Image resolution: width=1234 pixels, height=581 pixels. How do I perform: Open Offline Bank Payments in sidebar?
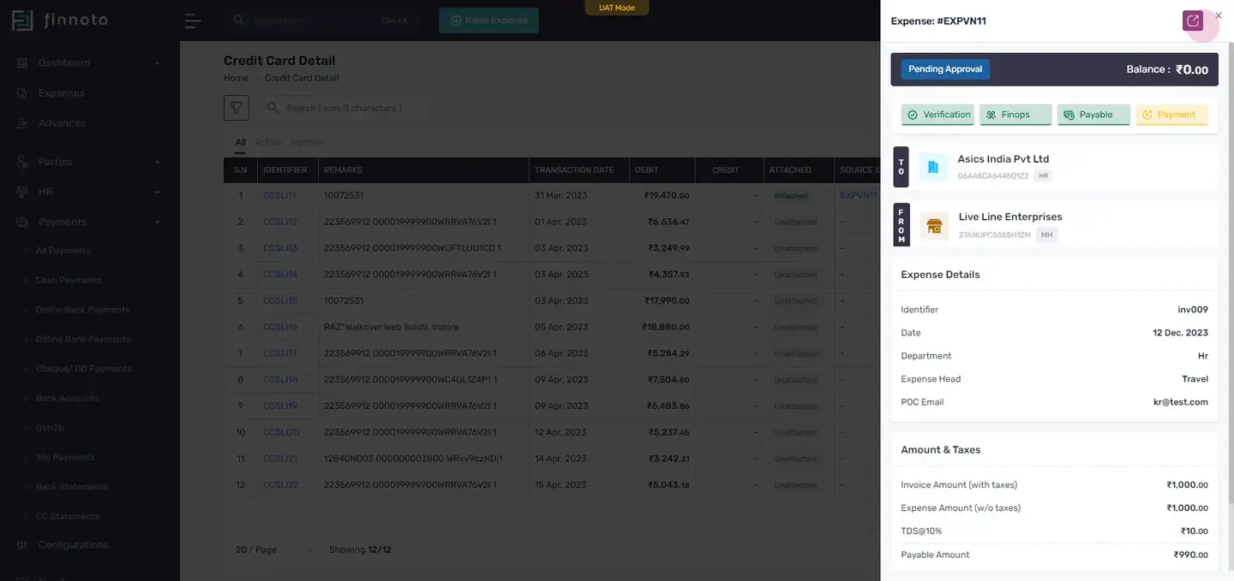[83, 339]
